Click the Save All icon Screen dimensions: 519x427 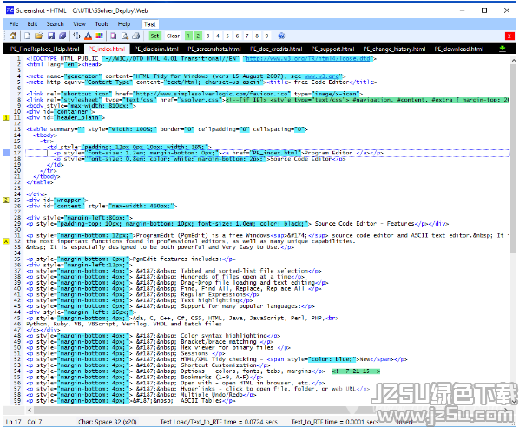pyautogui.click(x=62, y=36)
